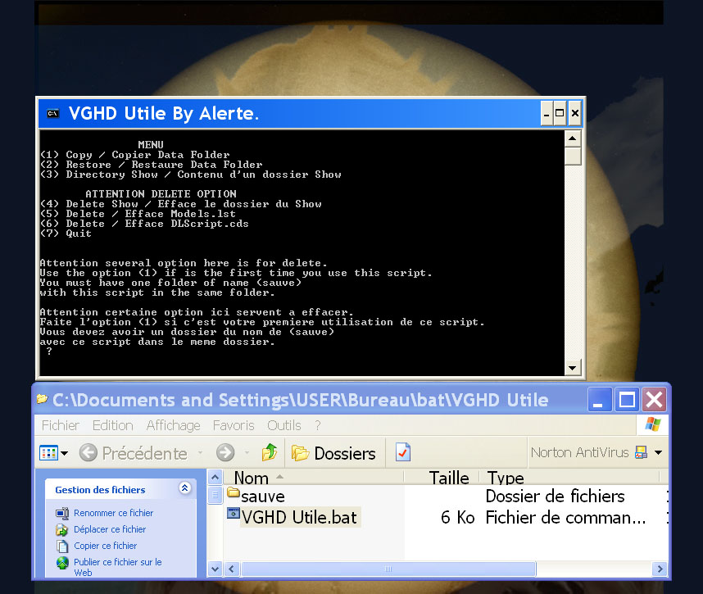Open the console window system menu icon
This screenshot has height=594, width=703.
(53, 114)
